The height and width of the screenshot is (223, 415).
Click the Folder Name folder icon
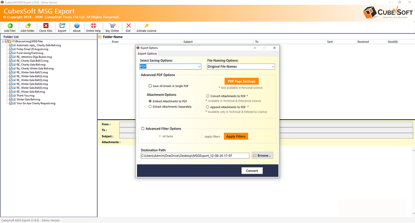point(100,37)
